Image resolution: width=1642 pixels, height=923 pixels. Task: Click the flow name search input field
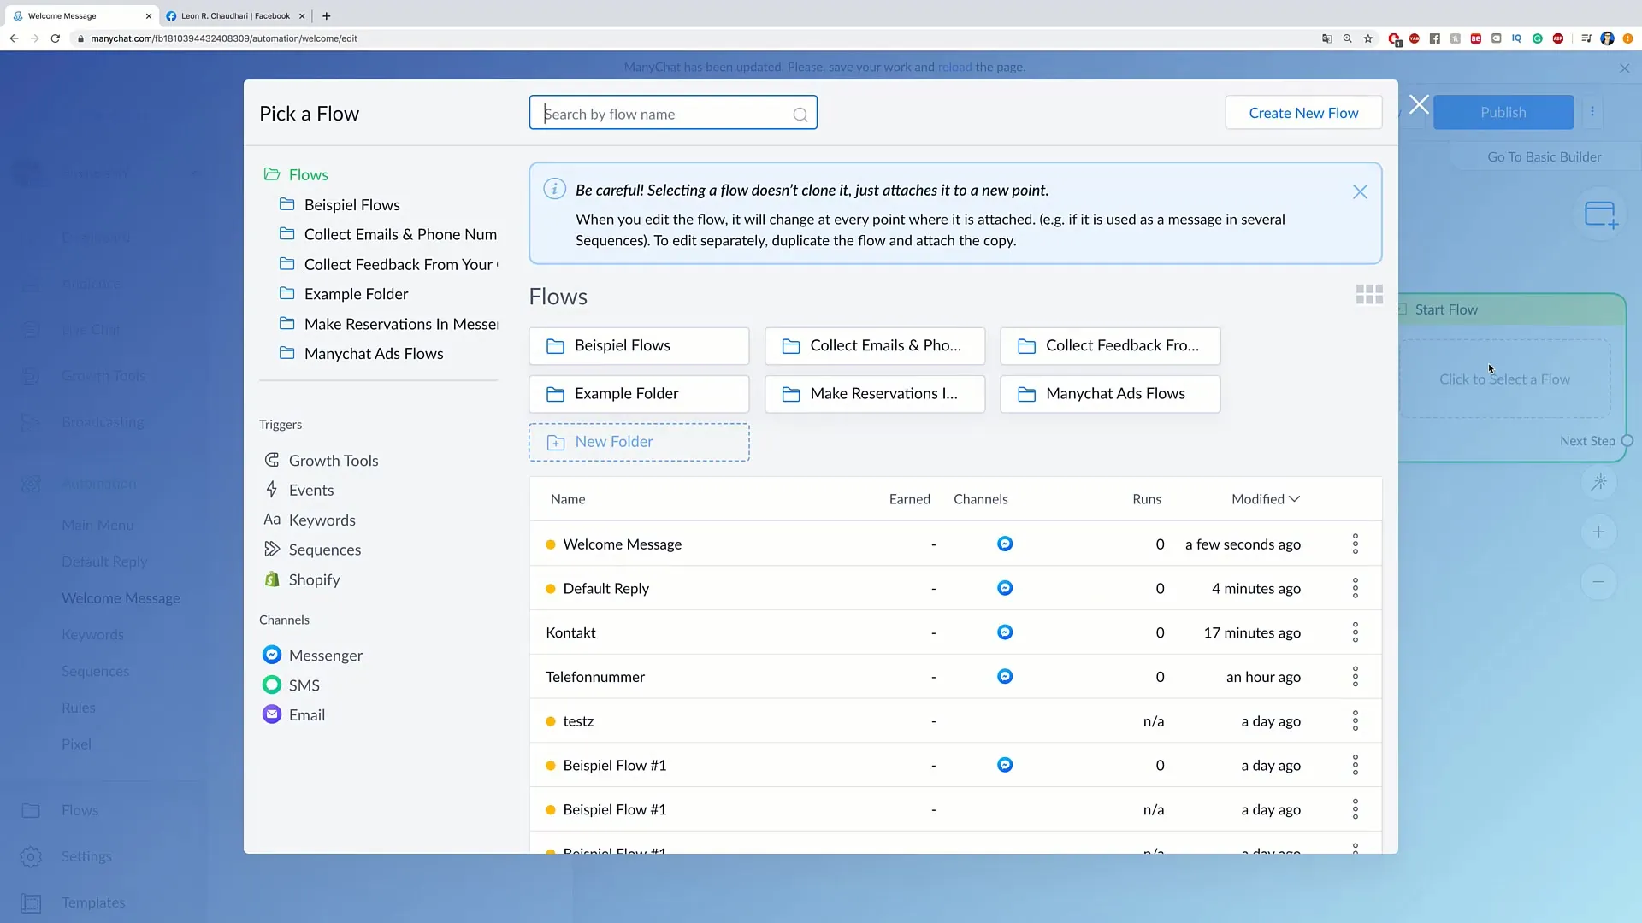pyautogui.click(x=672, y=113)
